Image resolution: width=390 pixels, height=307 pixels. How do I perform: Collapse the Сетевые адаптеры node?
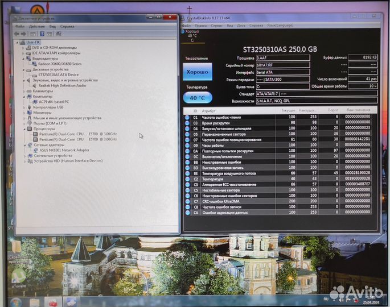(x=25, y=145)
